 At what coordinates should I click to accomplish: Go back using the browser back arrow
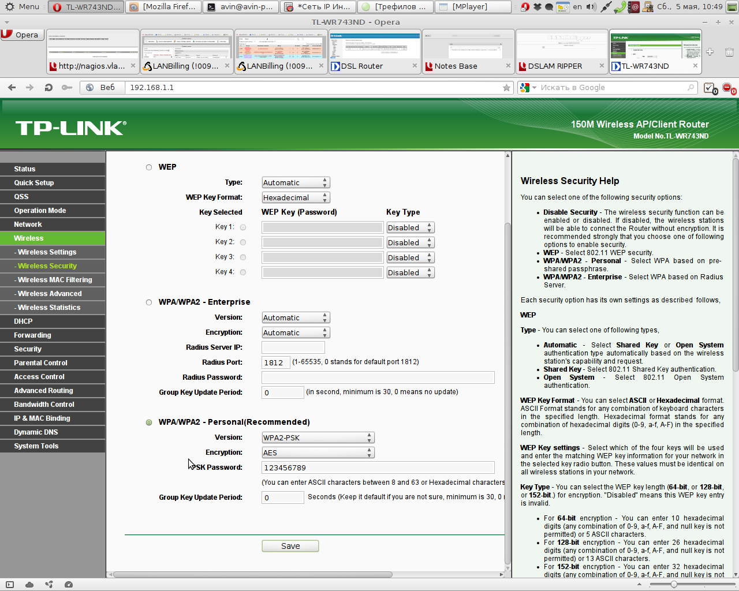[x=12, y=88]
